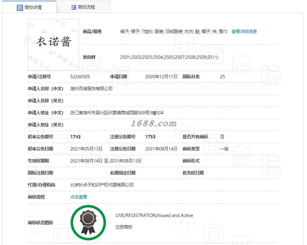Click the 初审公告期号 label
This screenshot has height=245, width=307.
coord(40,137)
